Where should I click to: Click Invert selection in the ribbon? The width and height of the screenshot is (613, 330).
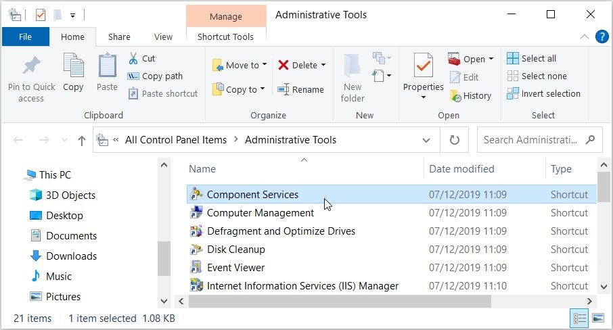(x=543, y=94)
